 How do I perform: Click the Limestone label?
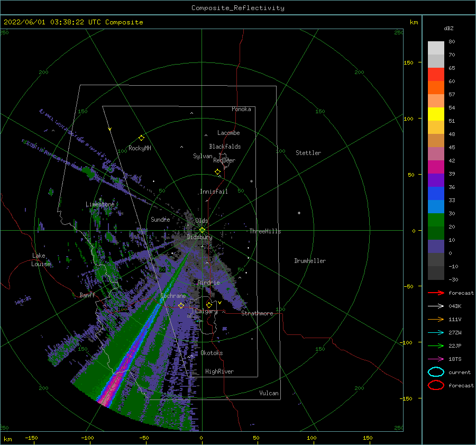(100, 204)
